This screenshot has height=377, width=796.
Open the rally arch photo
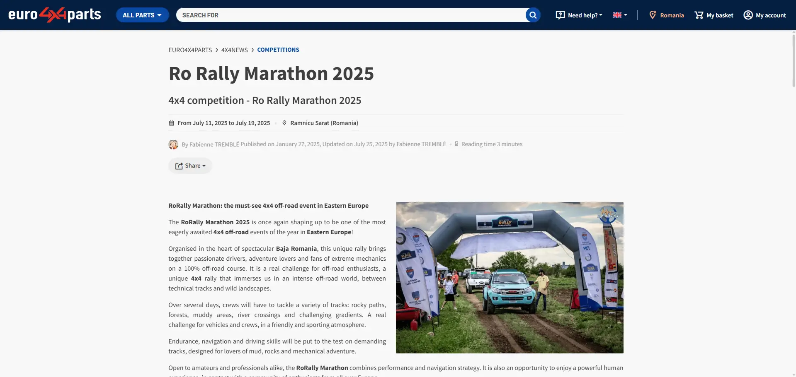[510, 278]
